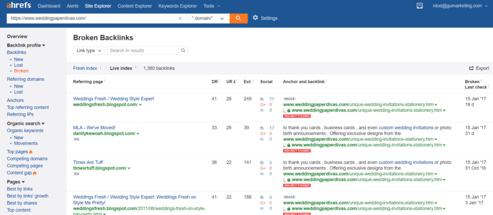Click flame icon next to Top pages
This screenshot has height=215, width=493.
(31, 152)
